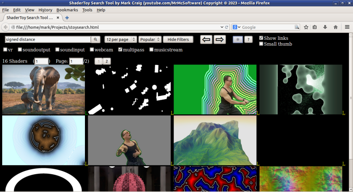This screenshot has height=192, width=353.
Task: Uncheck the multipass filter checkbox
Action: 120,50
